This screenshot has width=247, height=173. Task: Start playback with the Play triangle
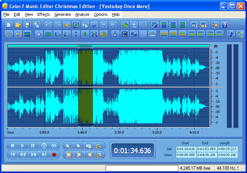[22, 146]
